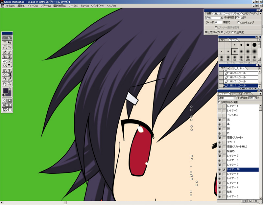Switch to Quick Mask mode
The height and width of the screenshot is (205, 263).
10,101
